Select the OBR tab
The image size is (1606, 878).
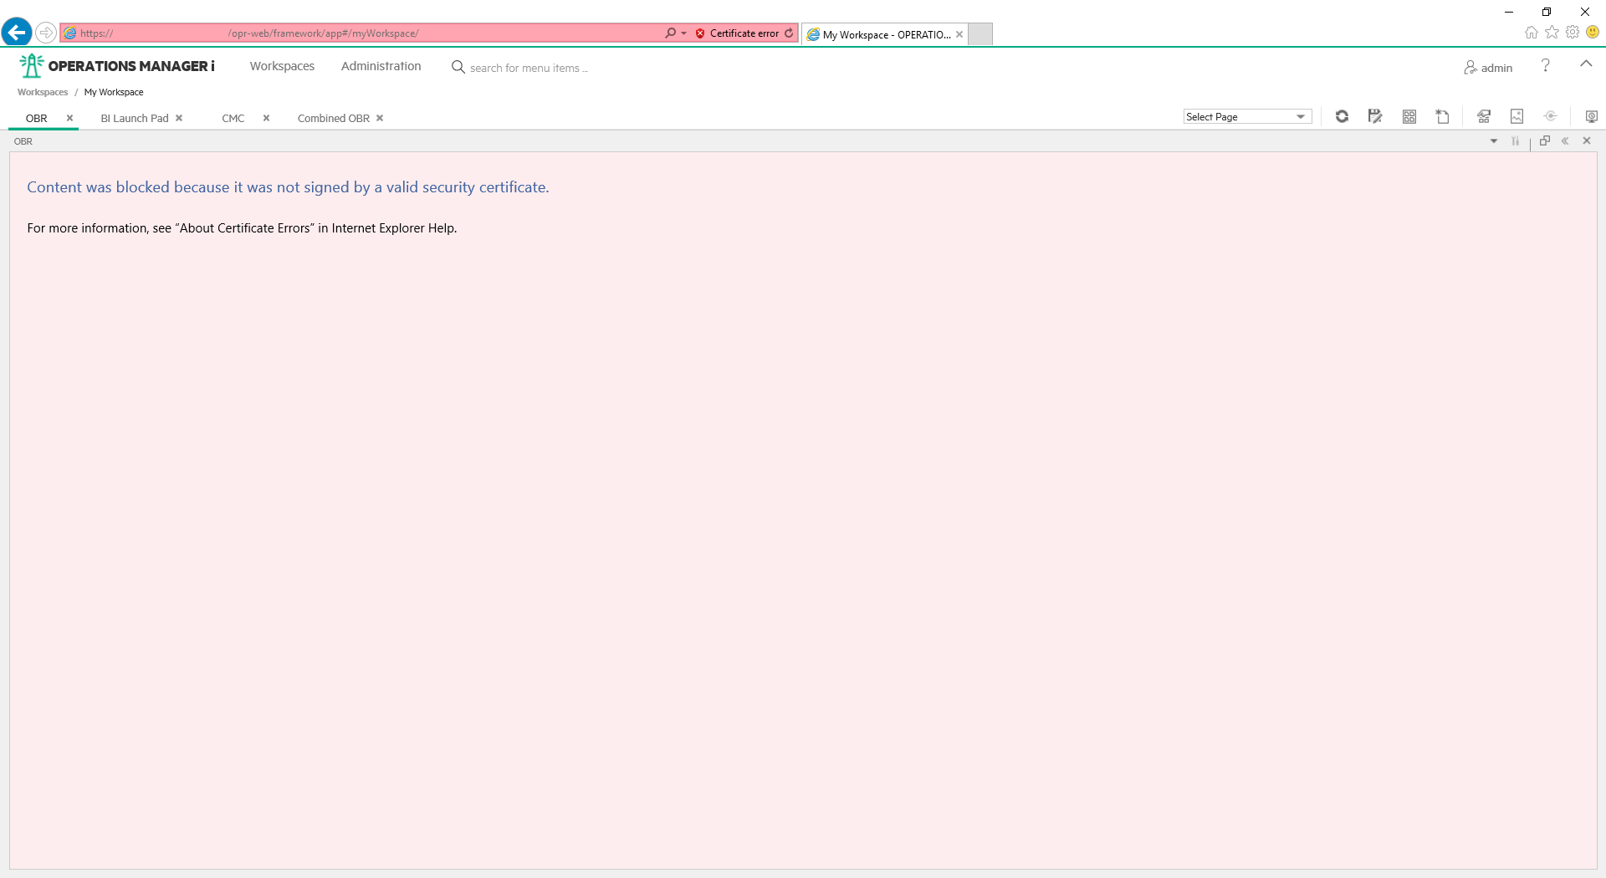(x=37, y=118)
